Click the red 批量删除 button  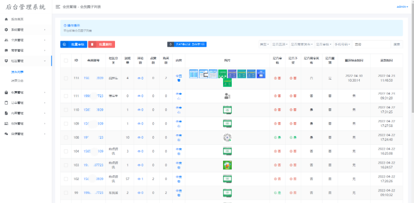(101, 44)
